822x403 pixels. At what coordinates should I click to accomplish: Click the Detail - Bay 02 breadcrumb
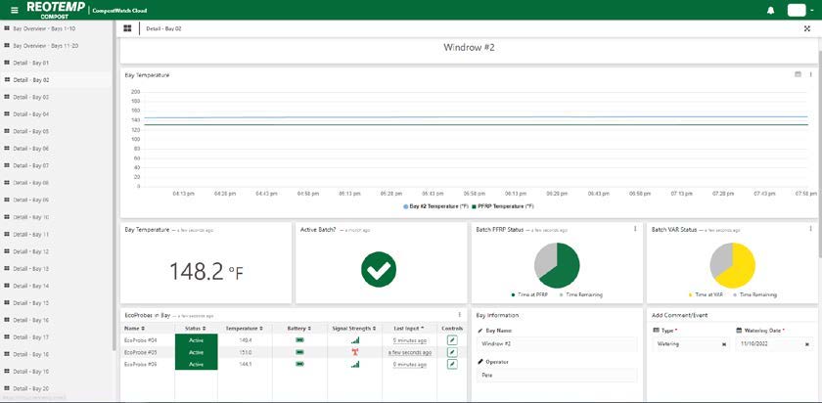click(164, 28)
